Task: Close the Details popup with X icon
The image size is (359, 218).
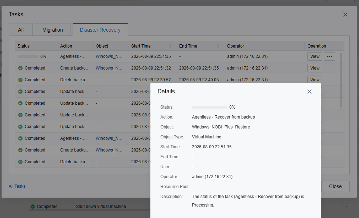Action: 309,92
